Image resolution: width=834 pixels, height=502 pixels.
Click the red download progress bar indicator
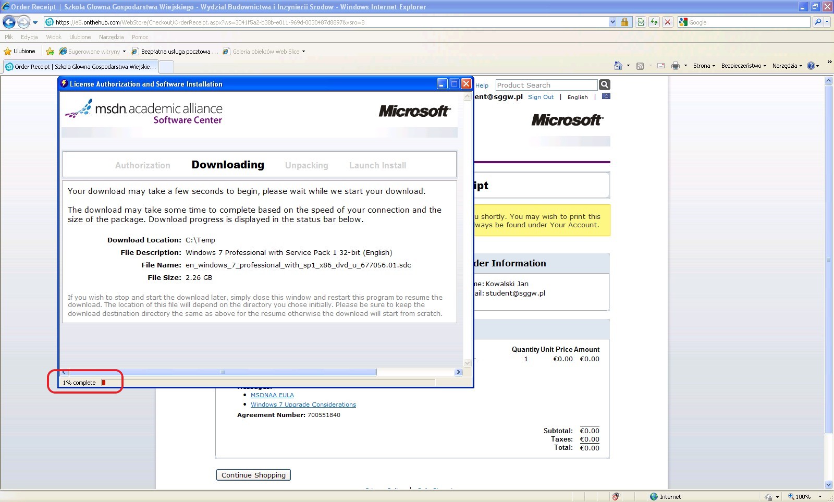tap(104, 383)
